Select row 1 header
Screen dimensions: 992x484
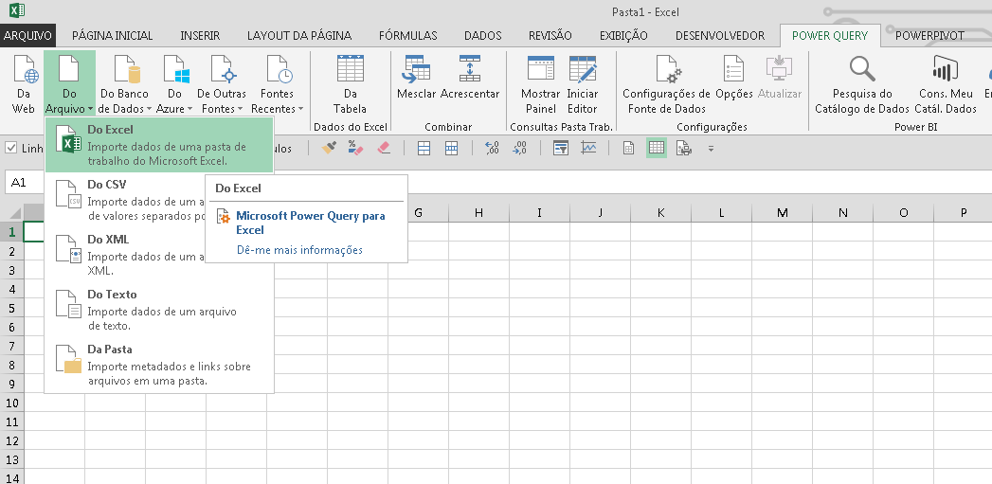coord(11,231)
